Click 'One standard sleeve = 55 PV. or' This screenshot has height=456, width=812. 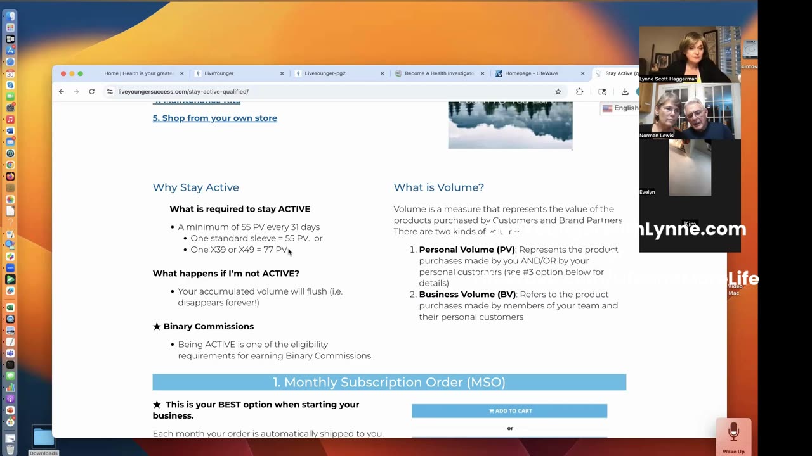tap(256, 238)
